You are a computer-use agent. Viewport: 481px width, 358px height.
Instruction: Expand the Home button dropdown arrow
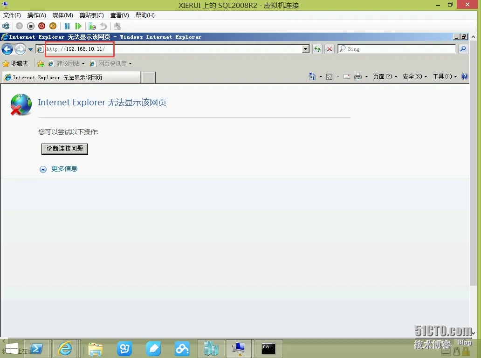coord(321,77)
